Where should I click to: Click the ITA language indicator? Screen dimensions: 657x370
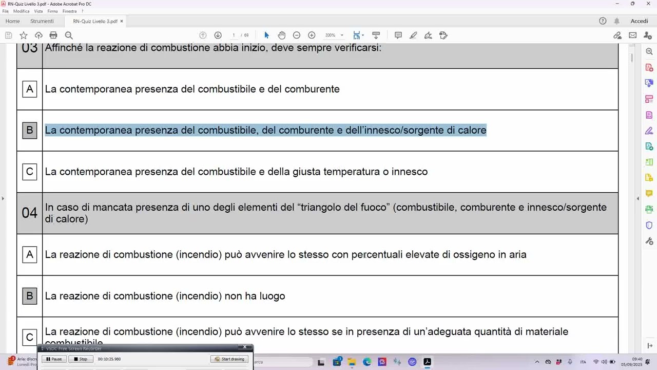(x=583, y=362)
